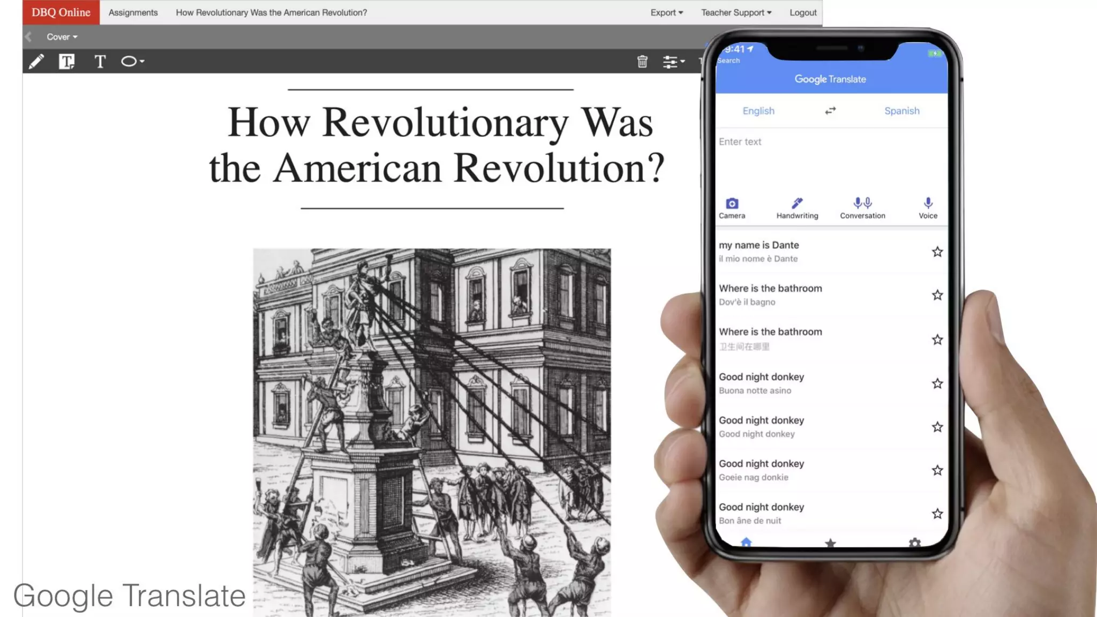Click the trash delete icon

coord(642,62)
